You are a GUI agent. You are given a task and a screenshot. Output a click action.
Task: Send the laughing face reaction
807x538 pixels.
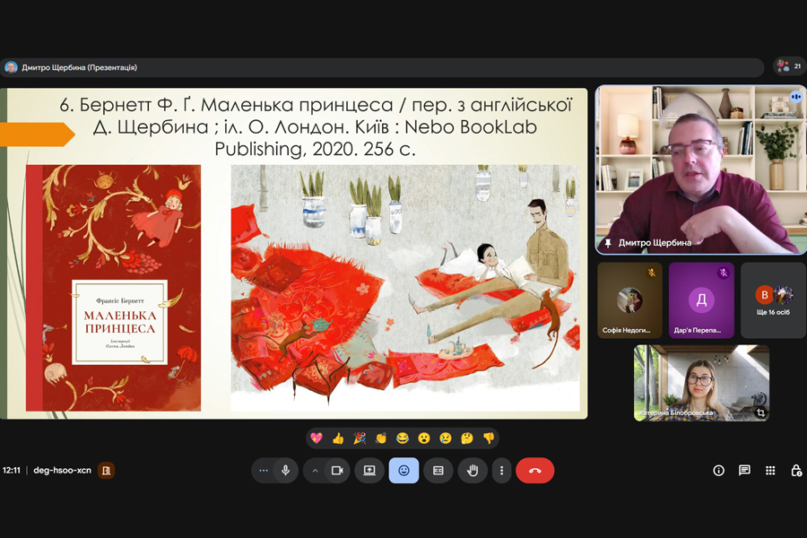click(x=403, y=438)
